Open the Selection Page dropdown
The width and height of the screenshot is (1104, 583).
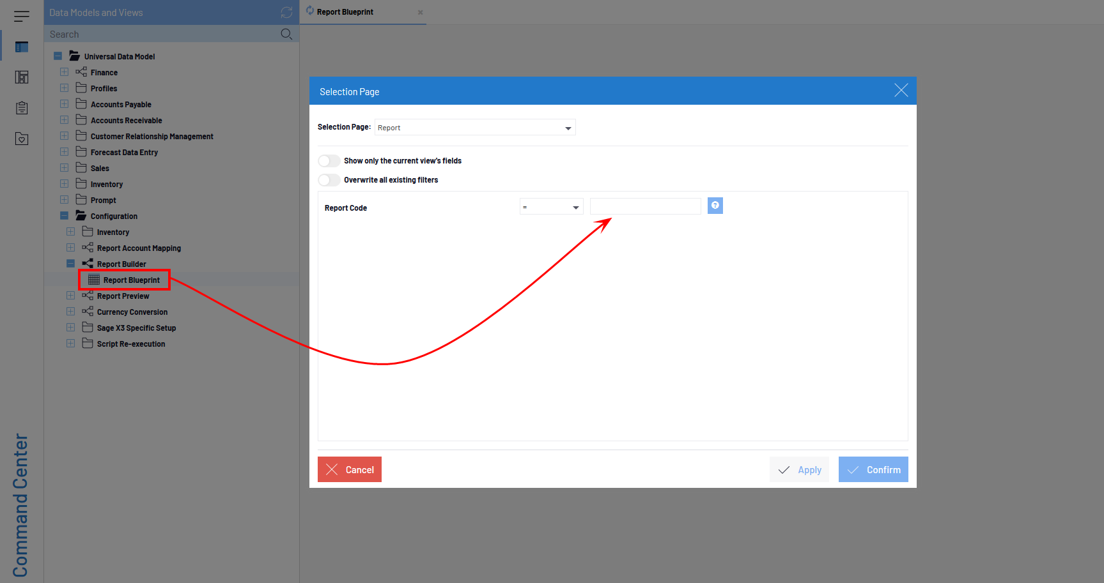(x=475, y=128)
